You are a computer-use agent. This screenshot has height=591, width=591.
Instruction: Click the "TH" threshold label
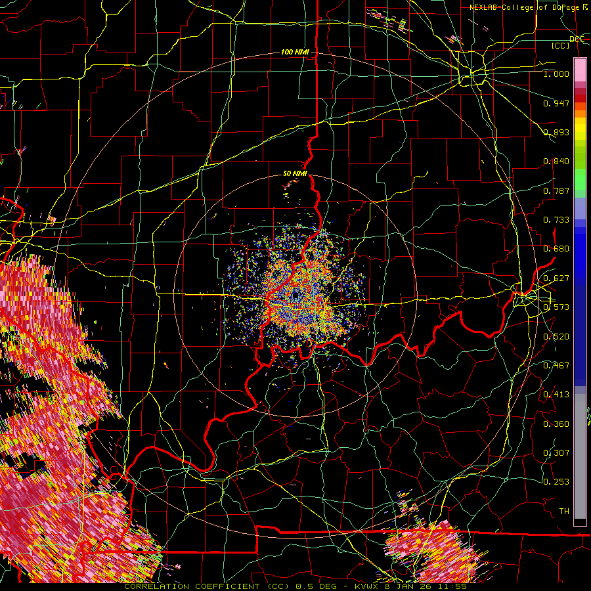click(x=564, y=512)
